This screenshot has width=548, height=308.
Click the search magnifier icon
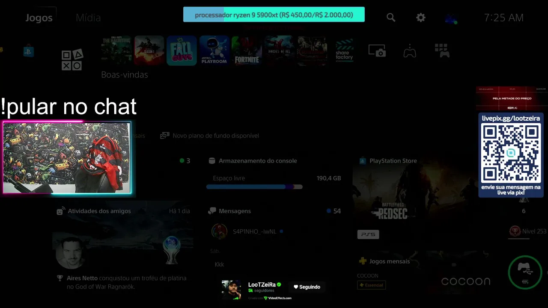tap(391, 18)
